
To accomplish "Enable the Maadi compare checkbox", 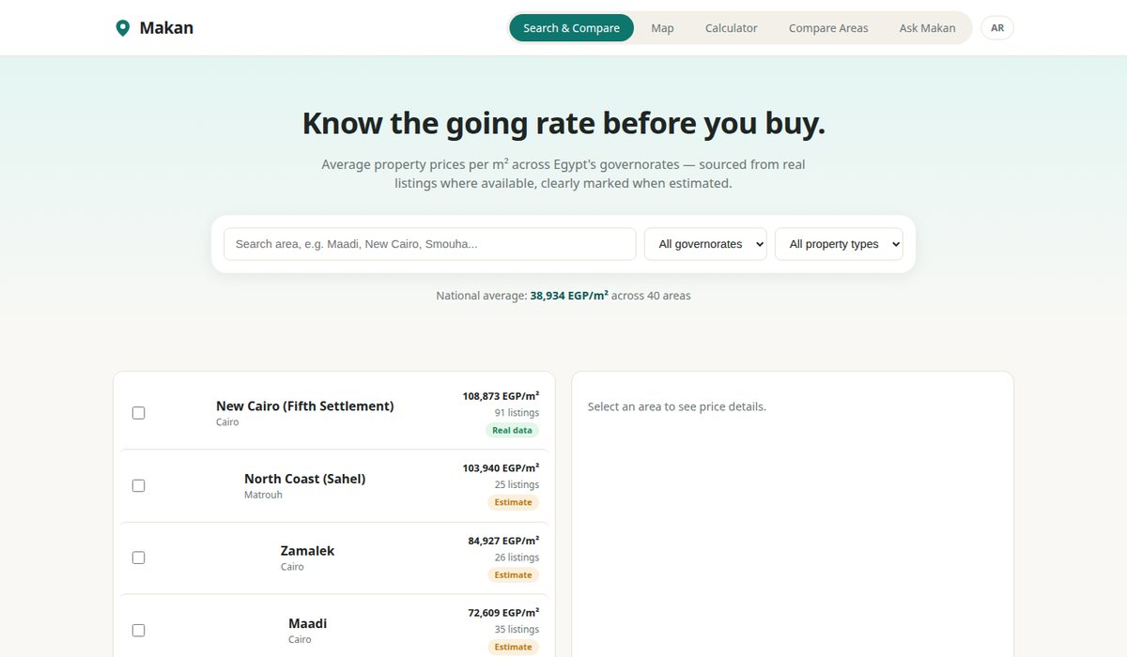I will [x=139, y=630].
